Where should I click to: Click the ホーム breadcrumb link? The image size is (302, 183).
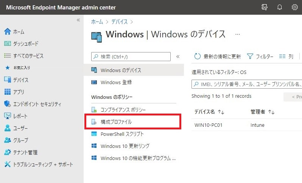(97, 22)
